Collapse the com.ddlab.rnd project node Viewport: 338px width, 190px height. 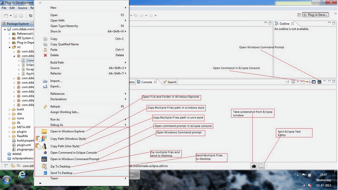(5, 29)
